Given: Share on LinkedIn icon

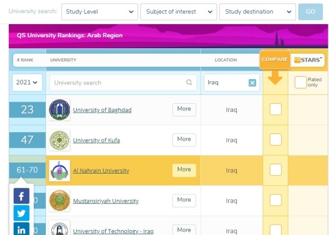Looking at the screenshot, I should click(21, 230).
